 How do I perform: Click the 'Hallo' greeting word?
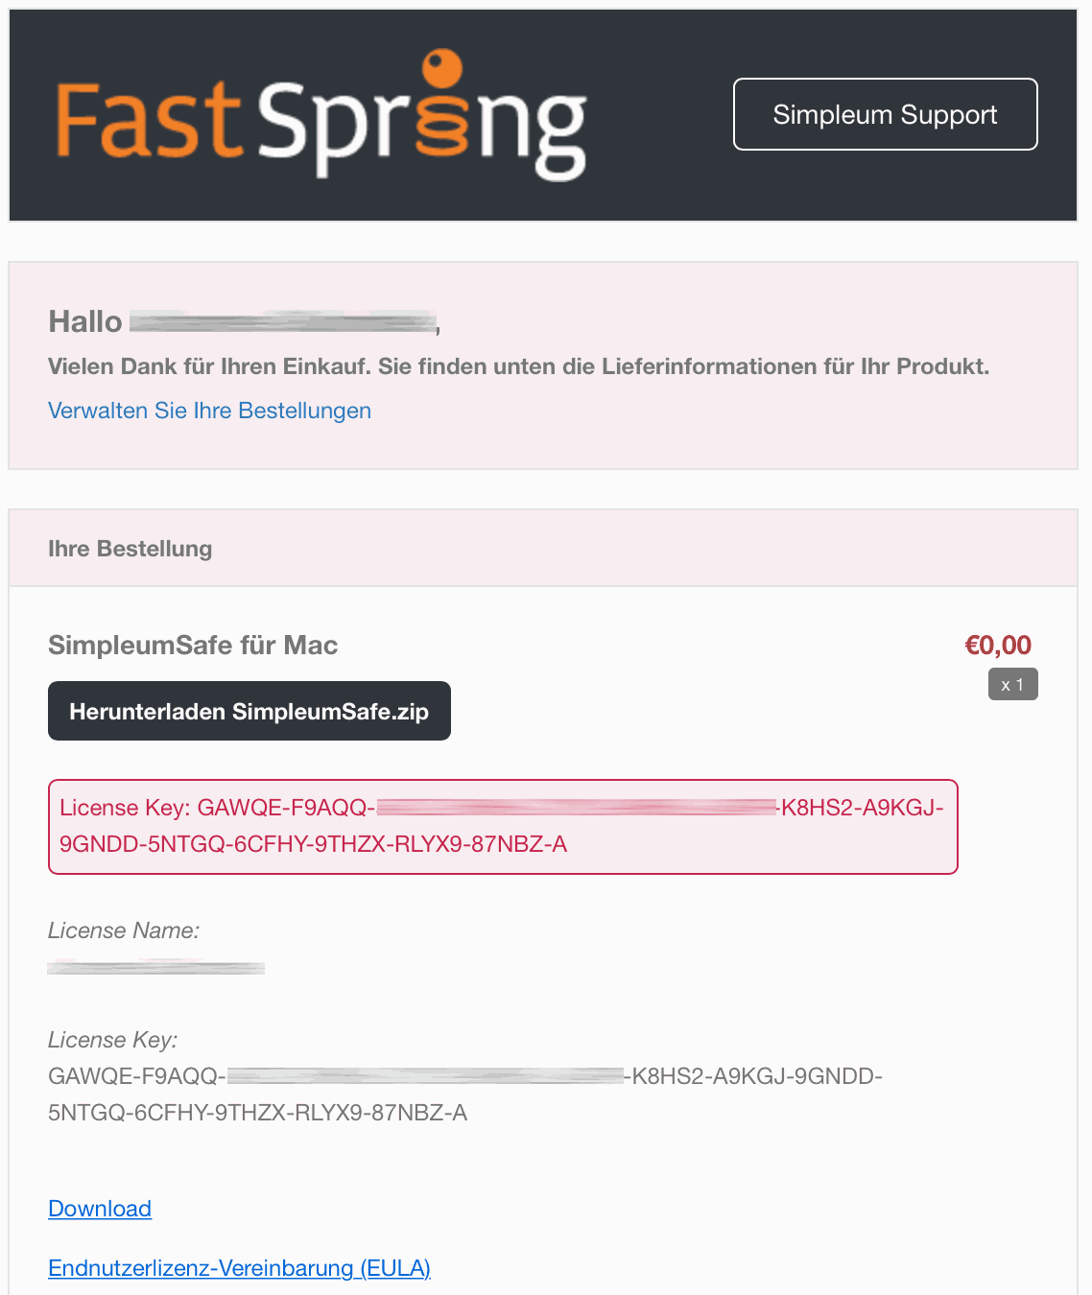point(85,321)
